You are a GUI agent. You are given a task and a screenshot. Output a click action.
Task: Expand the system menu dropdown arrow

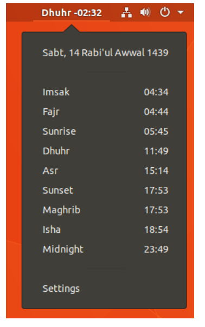(181, 12)
